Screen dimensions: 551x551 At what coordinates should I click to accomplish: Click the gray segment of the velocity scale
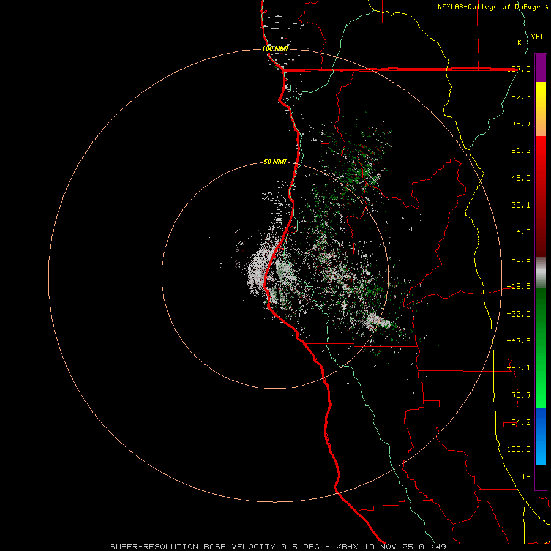pos(541,272)
